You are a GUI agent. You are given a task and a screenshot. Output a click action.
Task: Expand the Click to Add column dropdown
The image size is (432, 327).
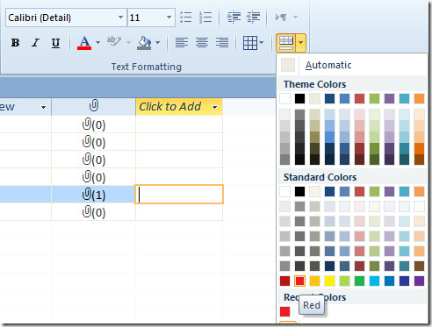click(215, 107)
